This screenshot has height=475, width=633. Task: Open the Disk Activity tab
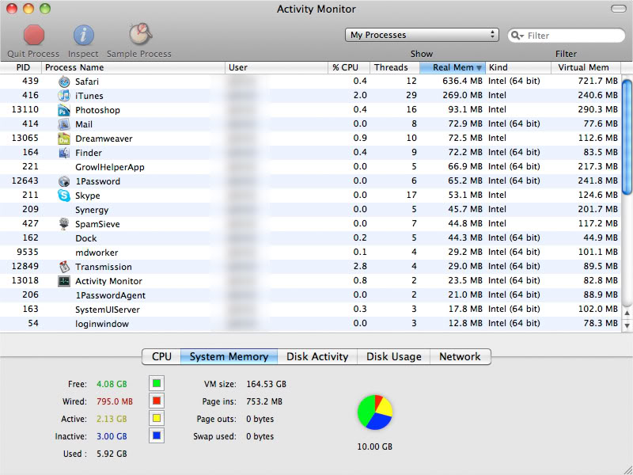coord(317,357)
